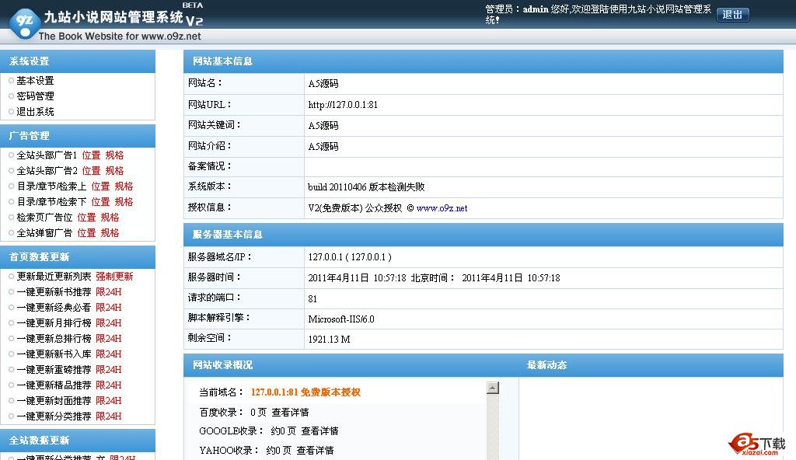Click 规格 link for 目录/章节/检索上
Screen dimensions: 796x460
point(124,186)
